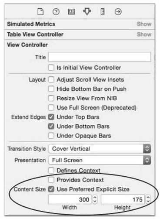This screenshot has width=160, height=219.
Task: Open the Transition Style dropdown
Action: click(x=100, y=149)
